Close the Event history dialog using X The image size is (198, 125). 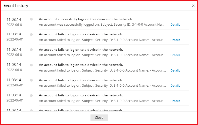coord(193,6)
